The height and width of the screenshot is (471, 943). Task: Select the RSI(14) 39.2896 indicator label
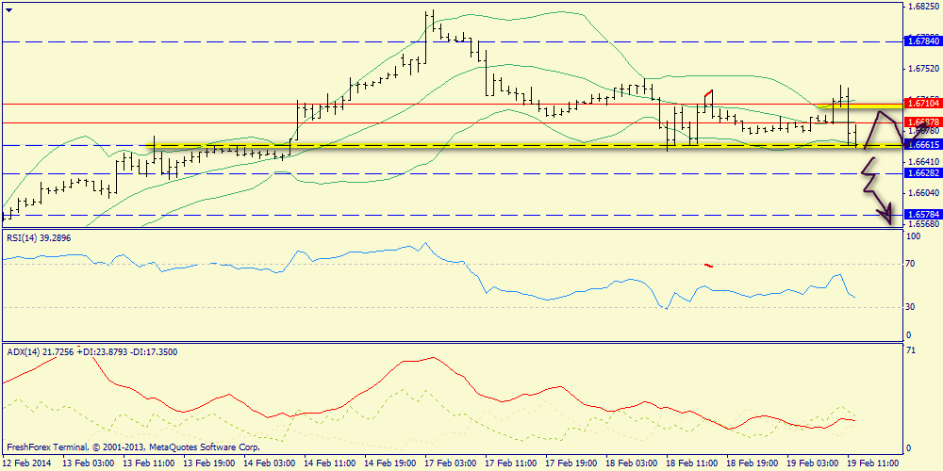pos(39,238)
